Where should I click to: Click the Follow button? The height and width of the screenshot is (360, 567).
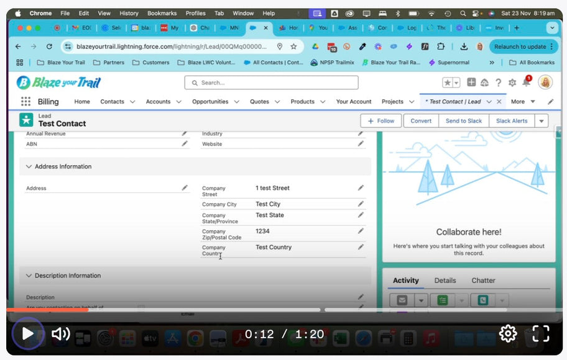pos(380,121)
